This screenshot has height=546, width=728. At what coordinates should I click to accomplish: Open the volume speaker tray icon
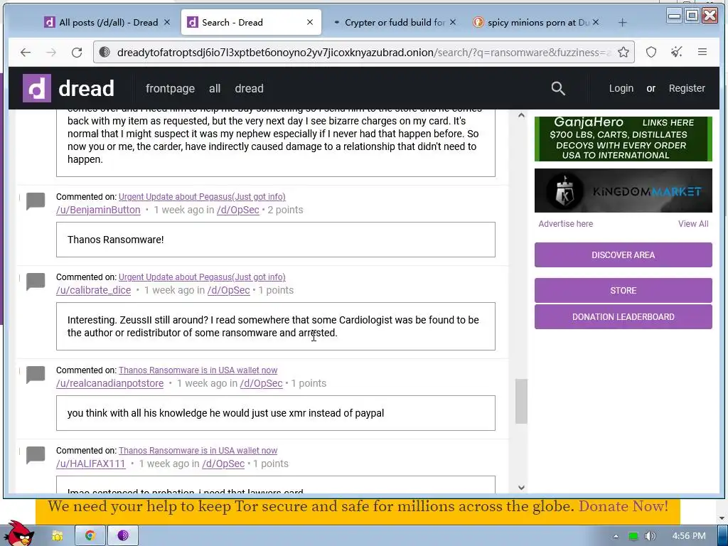tap(651, 536)
